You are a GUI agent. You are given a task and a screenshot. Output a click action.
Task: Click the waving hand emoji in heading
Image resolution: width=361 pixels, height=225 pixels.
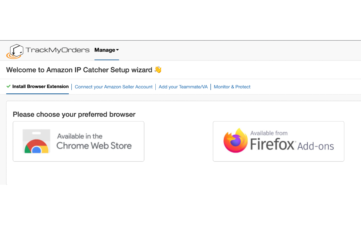pos(158,69)
